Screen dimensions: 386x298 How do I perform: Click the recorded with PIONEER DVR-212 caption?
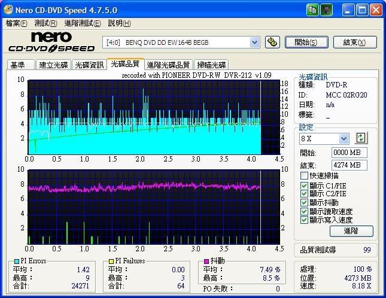197,75
